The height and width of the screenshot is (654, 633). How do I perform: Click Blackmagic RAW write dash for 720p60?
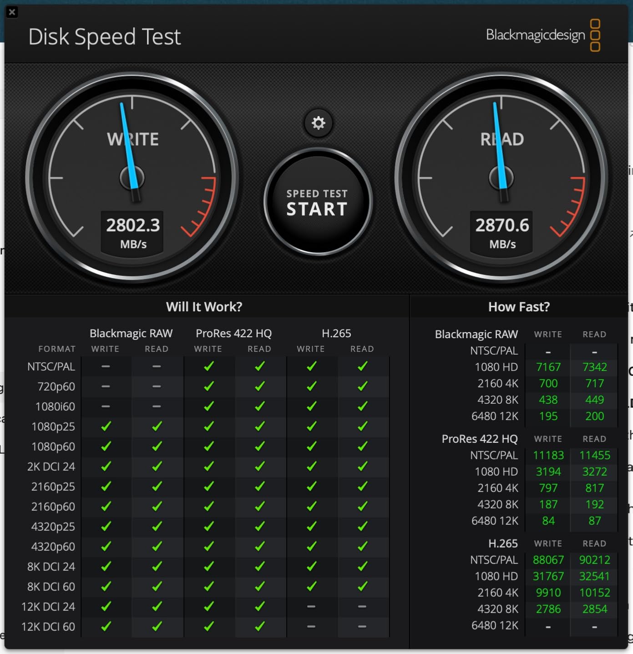tap(106, 386)
